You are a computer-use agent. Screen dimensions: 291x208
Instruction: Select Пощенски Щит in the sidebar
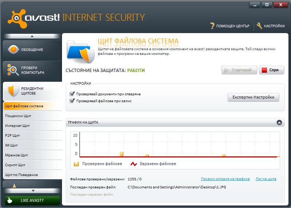click(32, 116)
